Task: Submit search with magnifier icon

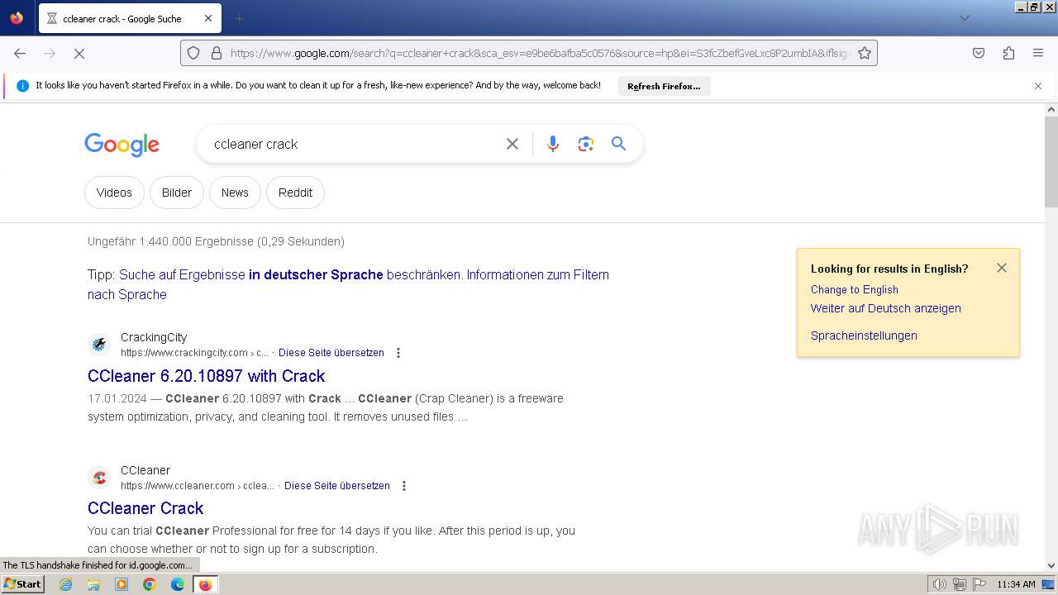Action: point(618,144)
